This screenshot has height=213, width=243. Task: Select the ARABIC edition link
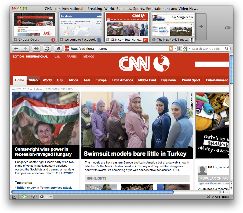(x=72, y=56)
